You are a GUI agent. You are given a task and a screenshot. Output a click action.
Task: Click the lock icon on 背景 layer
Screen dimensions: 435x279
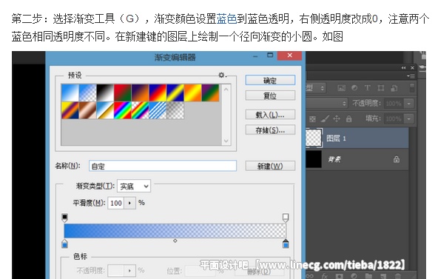pyautogui.click(x=397, y=159)
